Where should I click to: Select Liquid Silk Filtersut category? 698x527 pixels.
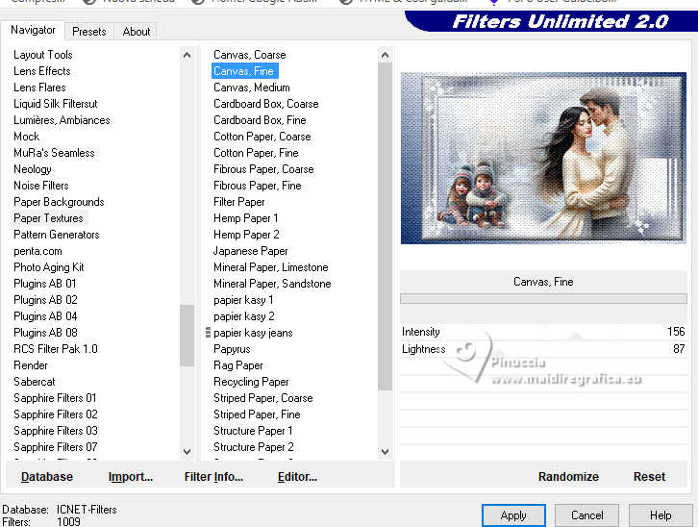coord(55,104)
